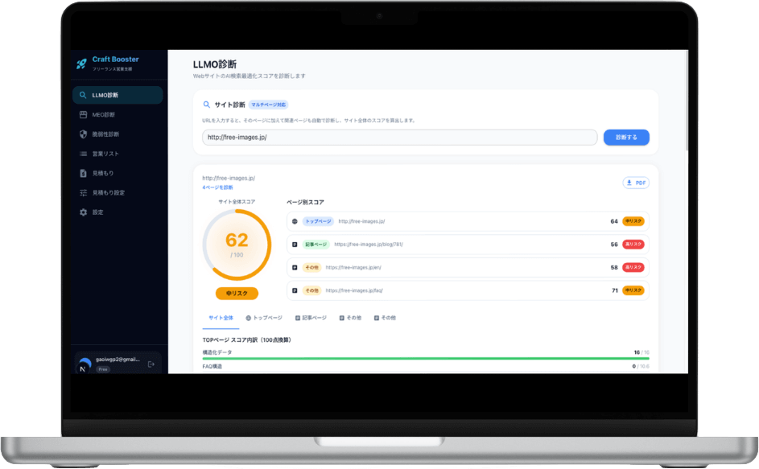The width and height of the screenshot is (759, 469).
Task: Click the logout icon beside account email
Action: coord(151,364)
